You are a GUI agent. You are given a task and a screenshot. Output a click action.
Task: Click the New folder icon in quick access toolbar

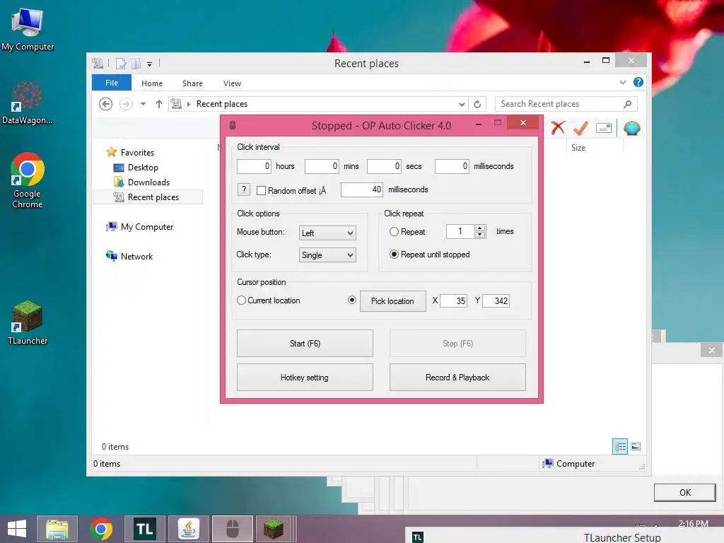pos(136,63)
